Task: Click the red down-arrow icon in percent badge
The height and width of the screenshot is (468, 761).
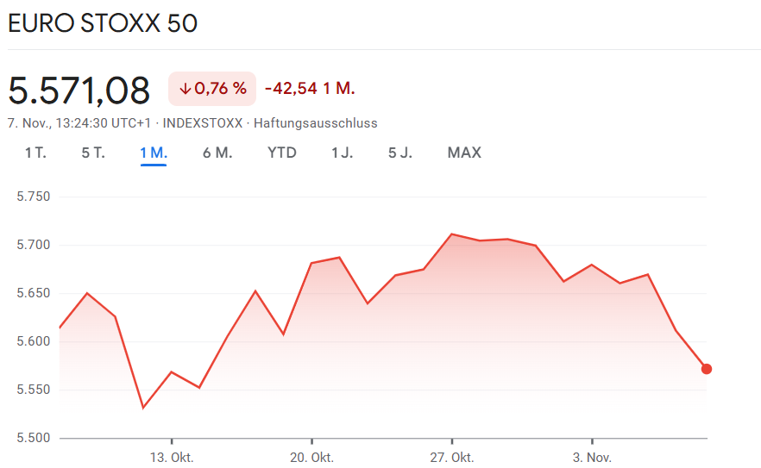Action: pos(185,88)
